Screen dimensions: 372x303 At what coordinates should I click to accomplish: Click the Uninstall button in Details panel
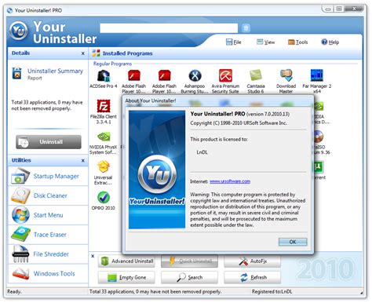[49, 142]
